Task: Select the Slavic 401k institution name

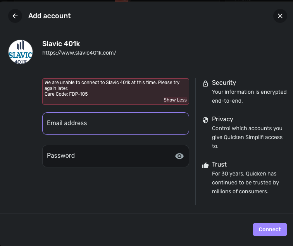Action: [61, 44]
